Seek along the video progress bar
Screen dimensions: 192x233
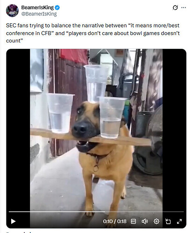pos(96,212)
